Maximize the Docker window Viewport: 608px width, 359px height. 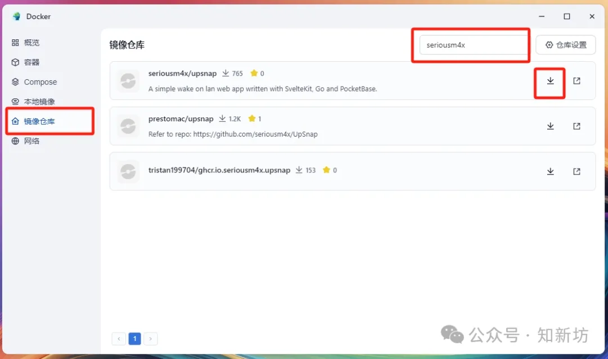(x=567, y=16)
